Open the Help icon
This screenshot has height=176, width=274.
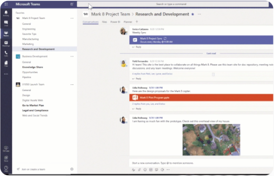coord(6,169)
